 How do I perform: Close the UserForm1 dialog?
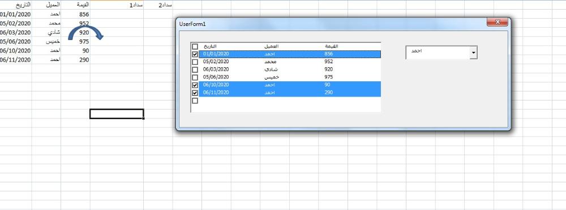pyautogui.click(x=498, y=23)
